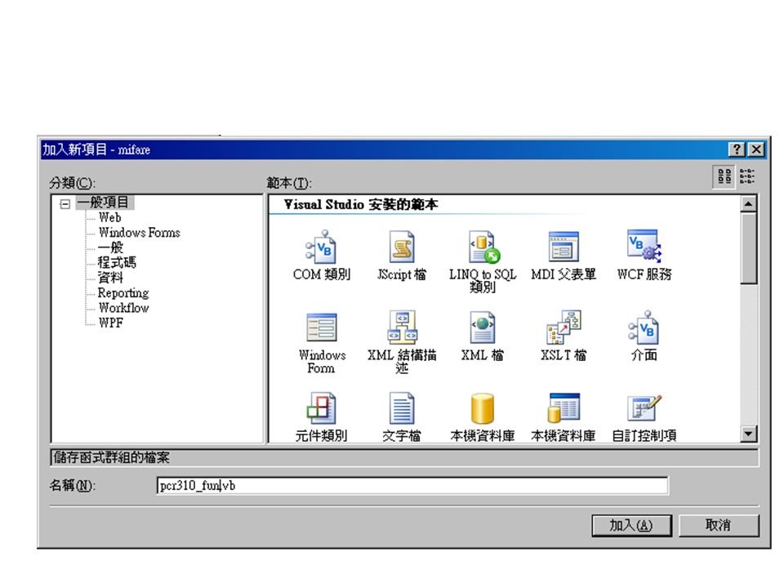
Task: Click the 名稱 file name input field
Action: pyautogui.click(x=412, y=485)
